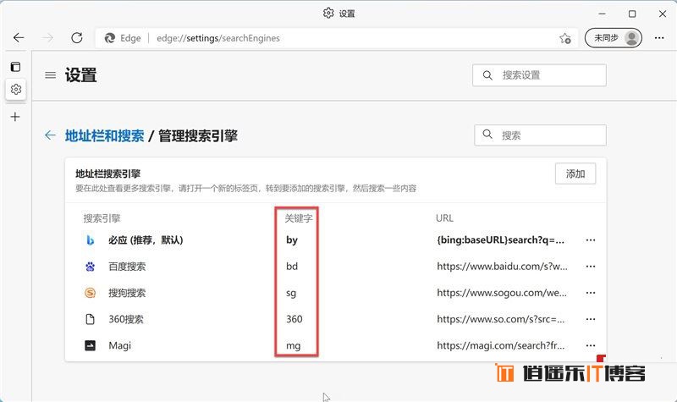Open the tab actions menu icon in sidebar
The height and width of the screenshot is (402, 677).
pyautogui.click(x=15, y=67)
